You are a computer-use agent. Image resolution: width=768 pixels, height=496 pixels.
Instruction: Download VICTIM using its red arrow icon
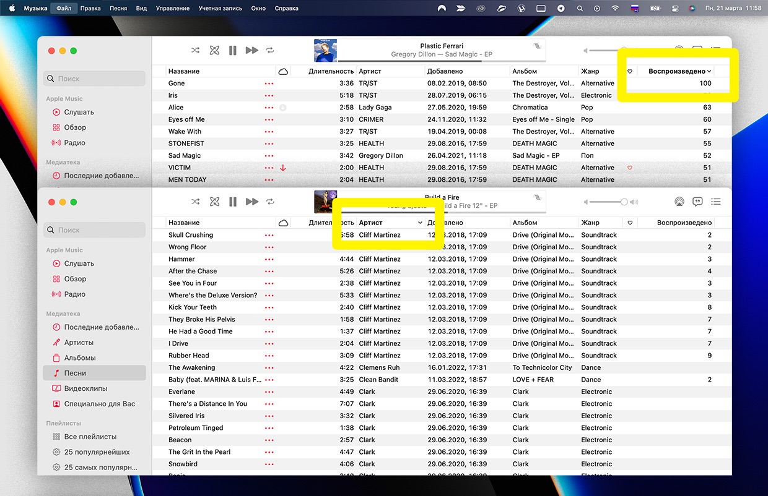283,168
